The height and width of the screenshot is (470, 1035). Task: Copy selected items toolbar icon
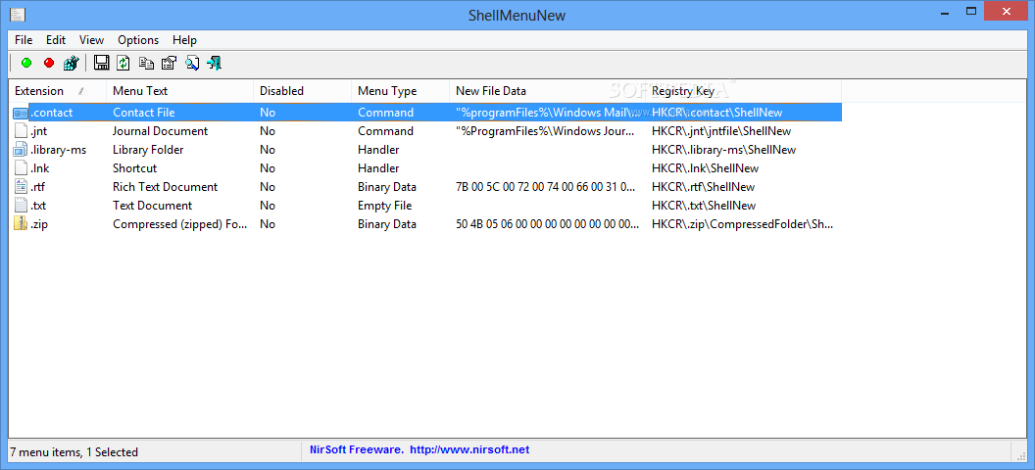(x=146, y=64)
